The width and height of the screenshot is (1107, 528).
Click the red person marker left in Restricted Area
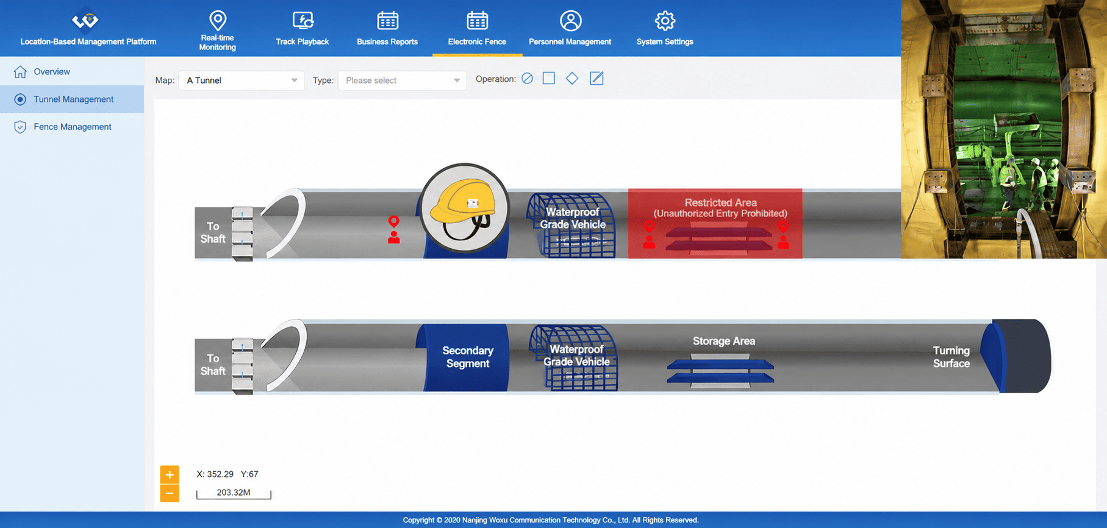coord(649,235)
